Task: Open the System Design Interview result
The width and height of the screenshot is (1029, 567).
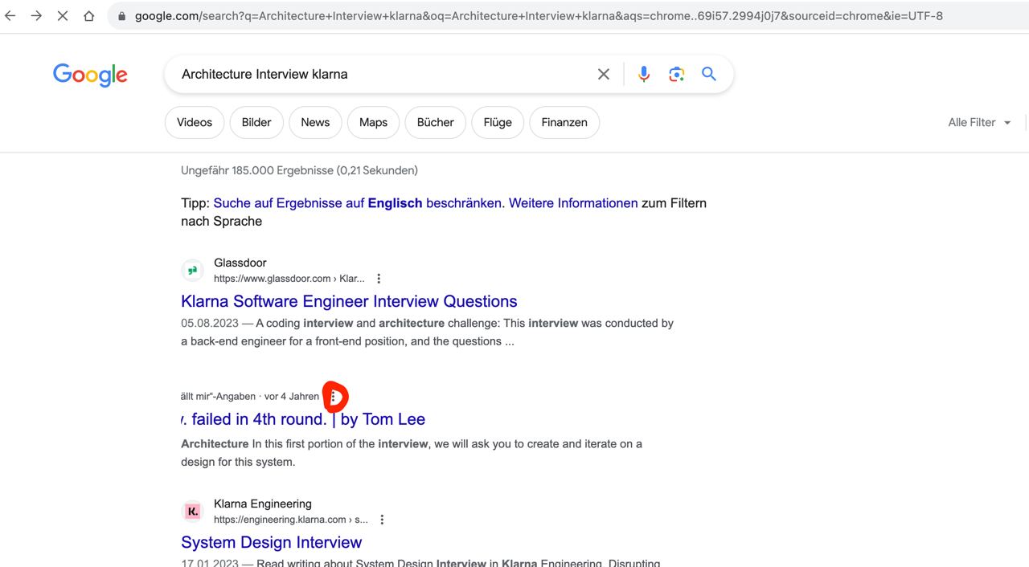Action: 272,542
